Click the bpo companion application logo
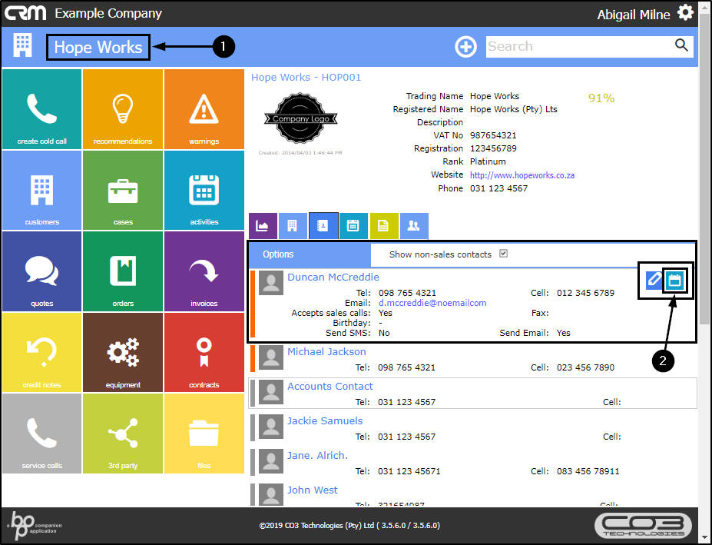712x545 pixels. coord(35,526)
